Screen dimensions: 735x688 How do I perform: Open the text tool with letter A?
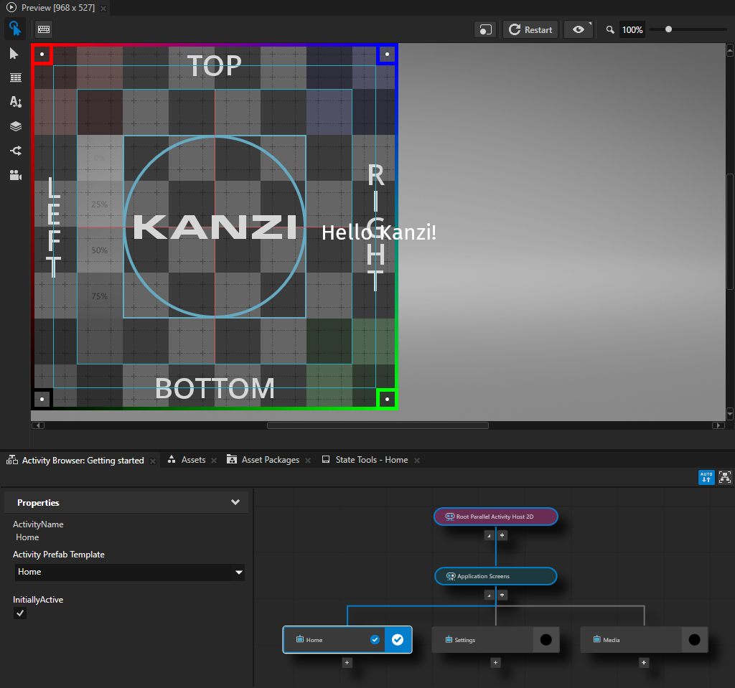15,102
